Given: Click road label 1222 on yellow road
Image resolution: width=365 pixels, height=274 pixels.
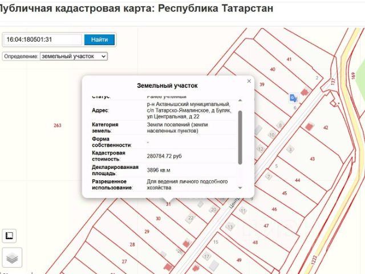Looking at the screenshot, I should 314,259.
